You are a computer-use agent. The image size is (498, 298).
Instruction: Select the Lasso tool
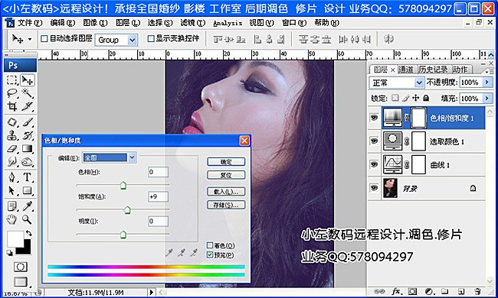[12, 93]
